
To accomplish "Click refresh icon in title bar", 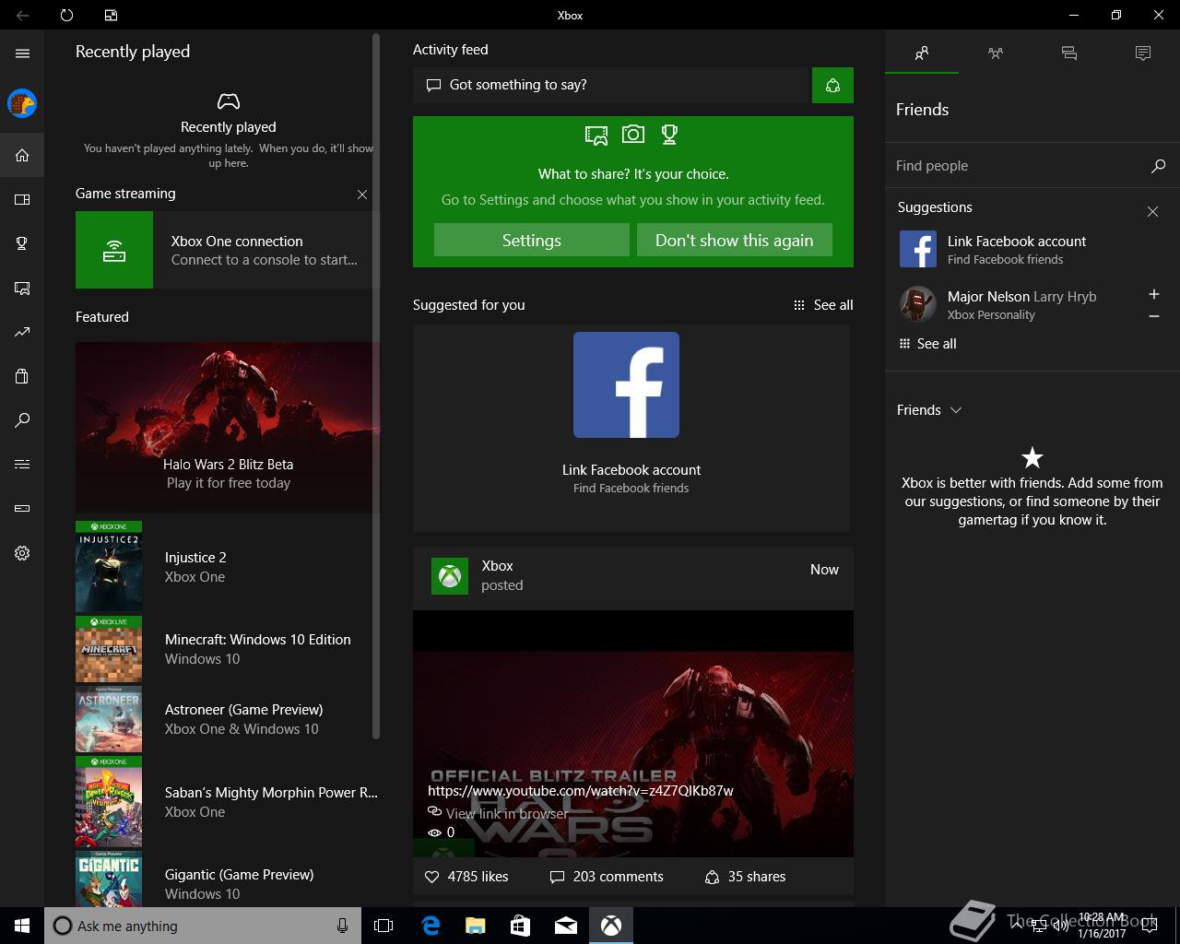I will point(66,15).
